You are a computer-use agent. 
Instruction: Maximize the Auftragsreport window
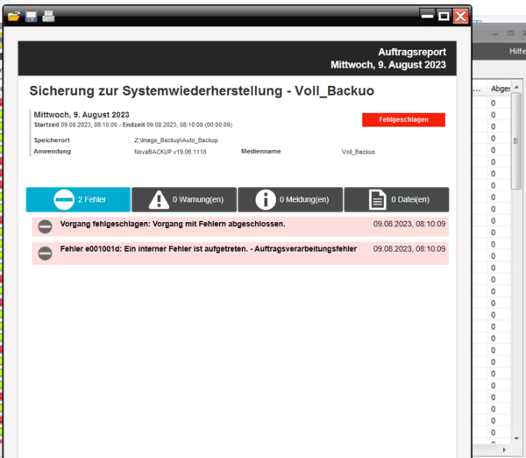tap(444, 15)
